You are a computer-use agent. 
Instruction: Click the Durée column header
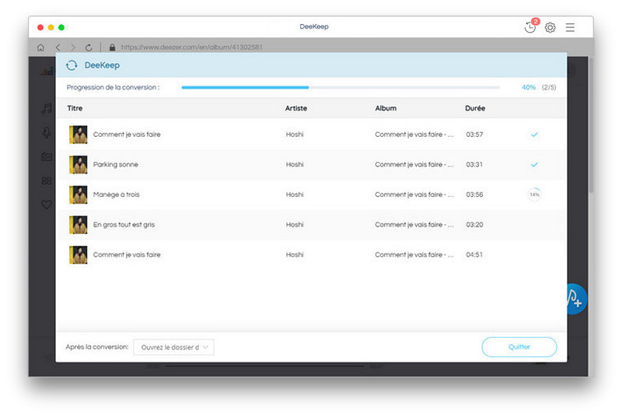coord(475,108)
